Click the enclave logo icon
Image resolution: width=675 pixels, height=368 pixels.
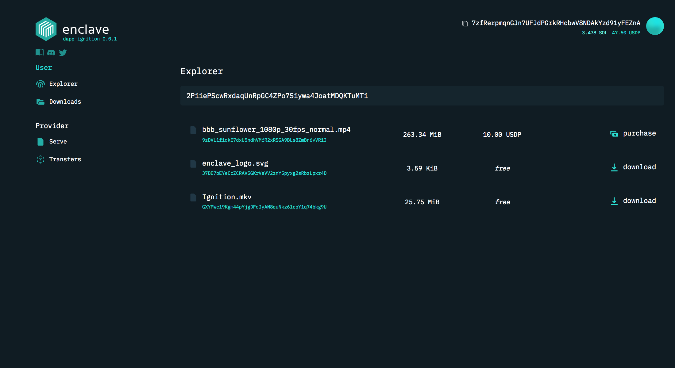point(46,29)
